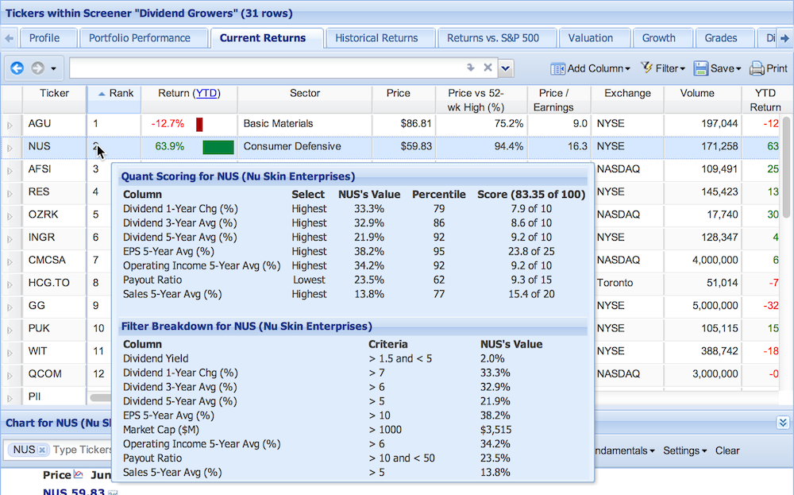Click Market Cap ($M) in the filter breakdown
The width and height of the screenshot is (794, 495).
pyautogui.click(x=161, y=430)
